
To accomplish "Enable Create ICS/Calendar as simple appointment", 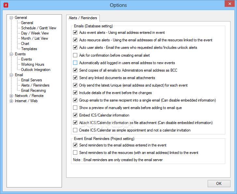I will click(75, 130).
